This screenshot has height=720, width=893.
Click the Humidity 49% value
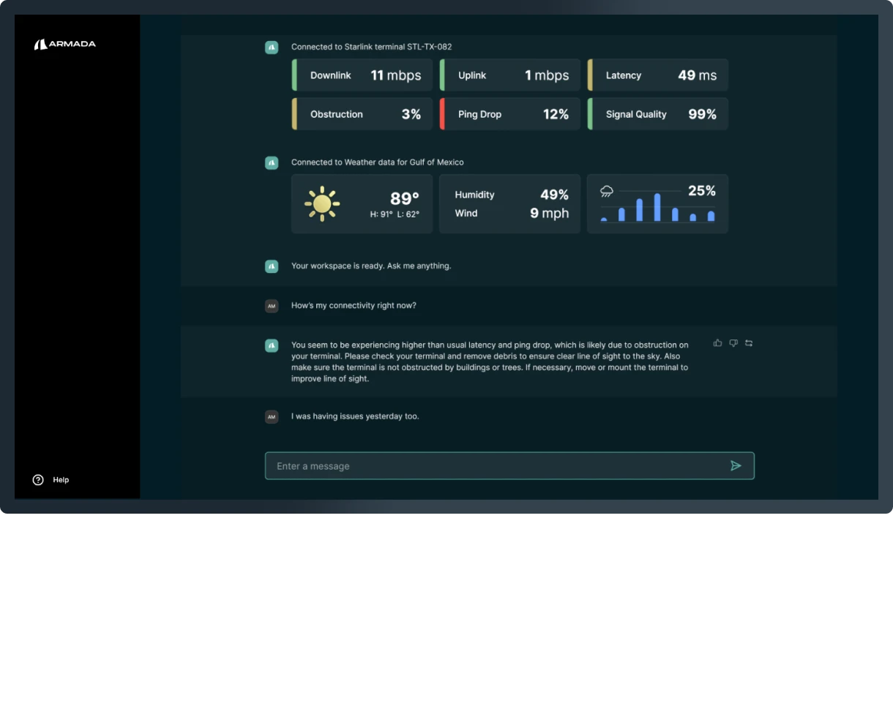click(554, 195)
